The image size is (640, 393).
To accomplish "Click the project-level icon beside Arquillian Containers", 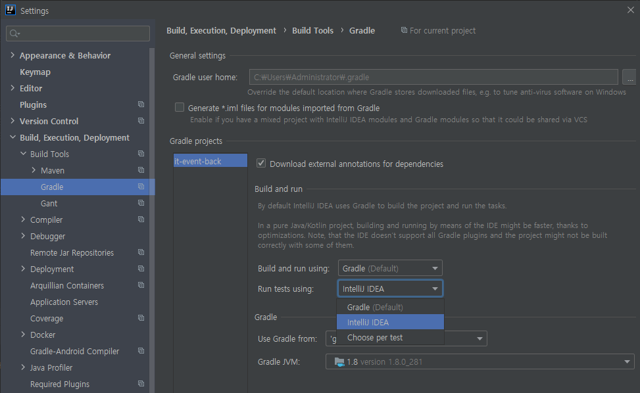I will coord(141,285).
